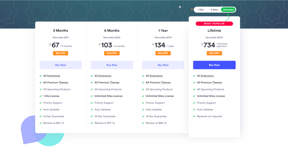Click Priority Support in 3 Months plan
The height and width of the screenshot is (151, 288).
(x=53, y=103)
